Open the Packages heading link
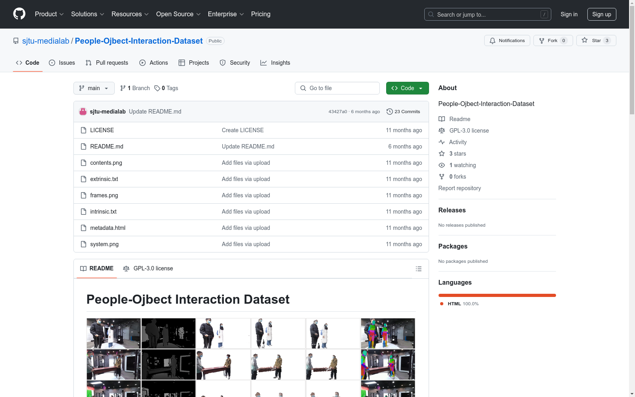This screenshot has width=635, height=397. tap(453, 247)
